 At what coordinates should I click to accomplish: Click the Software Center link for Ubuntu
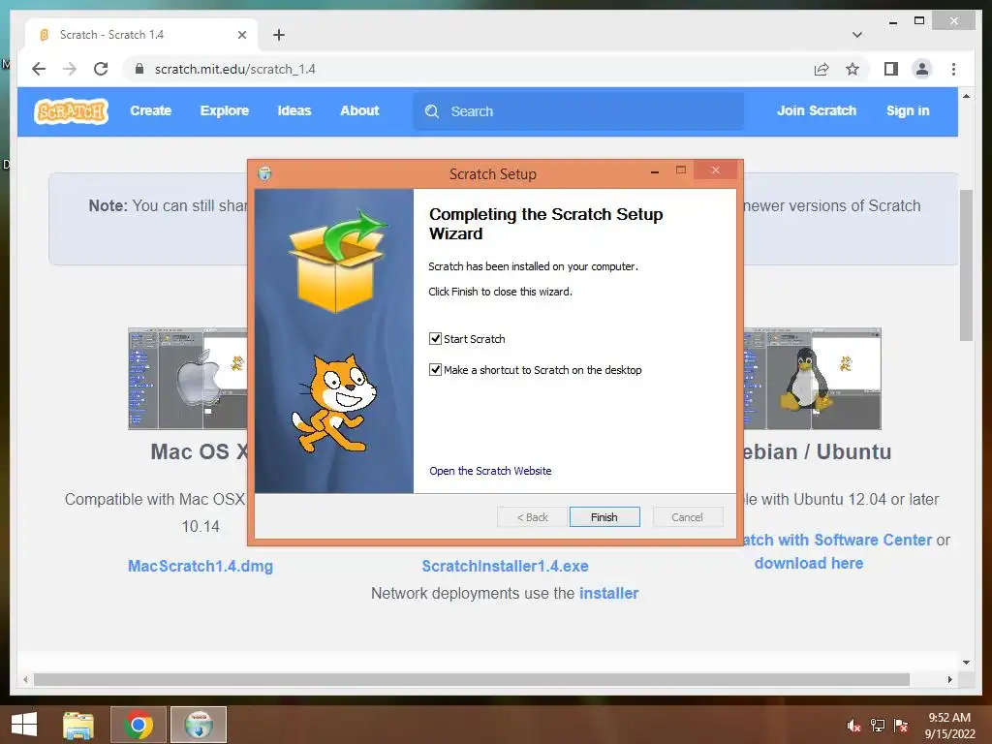(836, 540)
